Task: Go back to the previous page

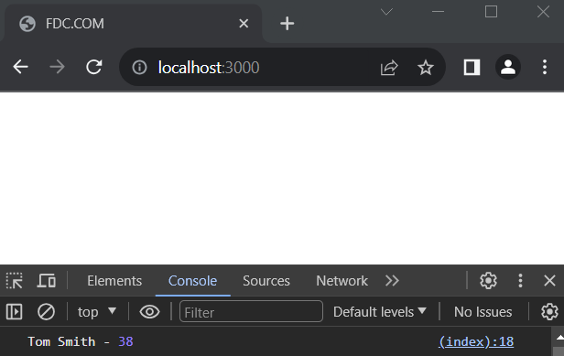Action: 20,67
